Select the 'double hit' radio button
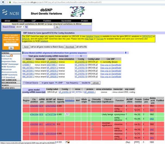The width and height of the screenshot is (165, 144). [81, 83]
